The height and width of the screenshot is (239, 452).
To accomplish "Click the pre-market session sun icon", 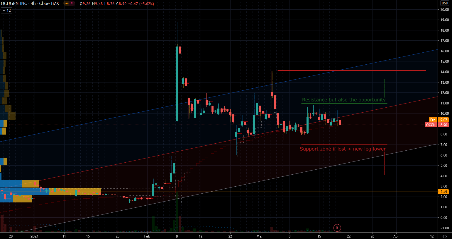I will (67, 4).
